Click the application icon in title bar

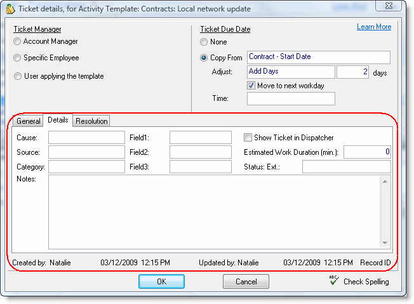(10, 9)
